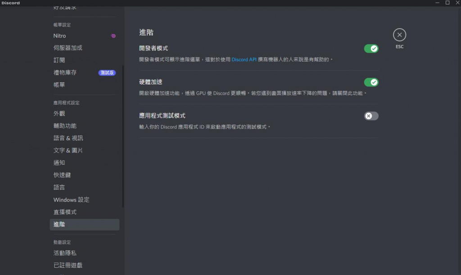This screenshot has height=275, width=461.
Task: Select 伺服器加成 in the sidebar
Action: (x=84, y=48)
